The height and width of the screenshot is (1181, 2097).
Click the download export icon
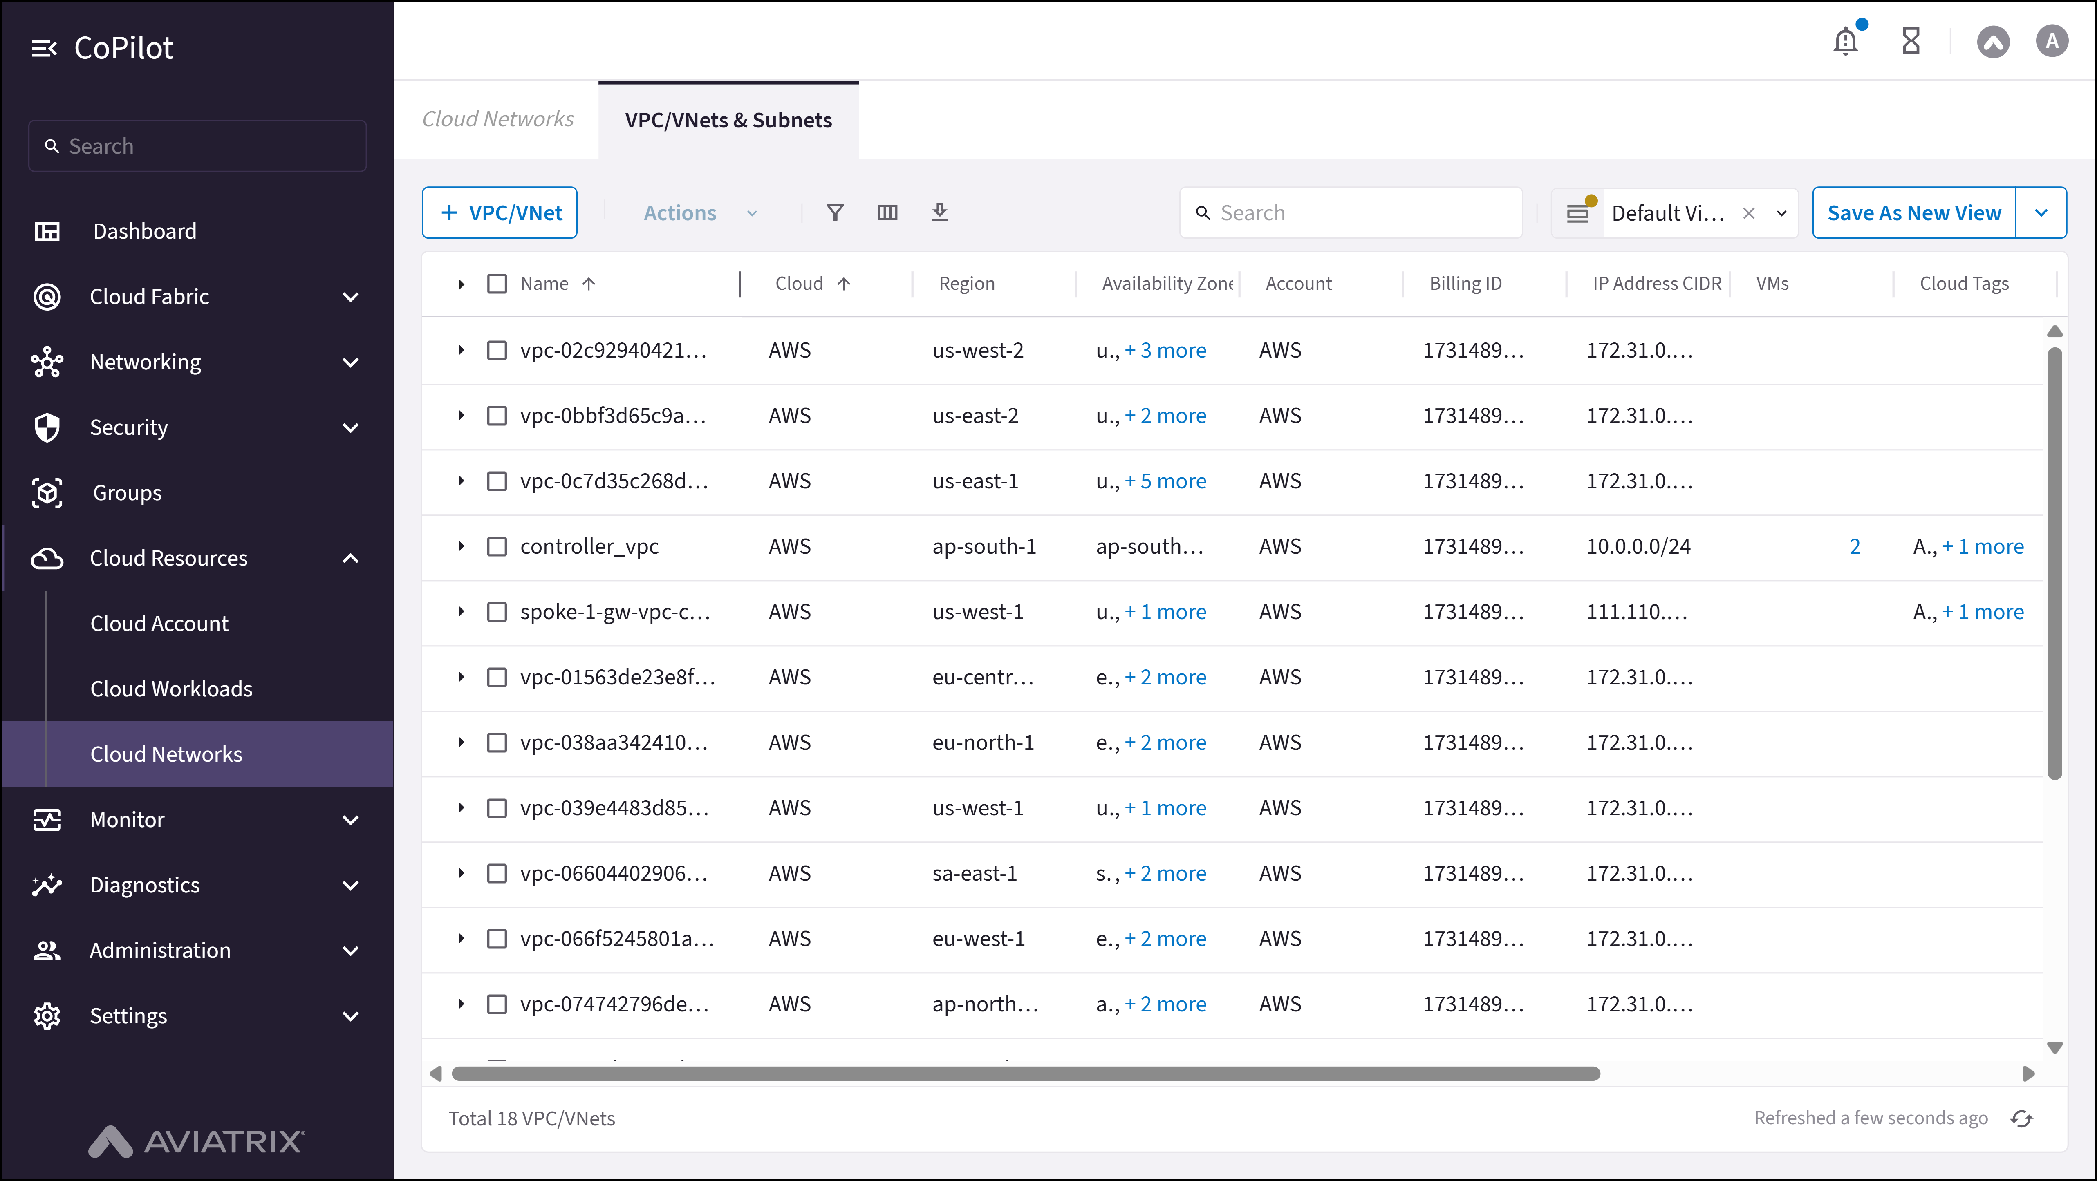click(x=940, y=212)
